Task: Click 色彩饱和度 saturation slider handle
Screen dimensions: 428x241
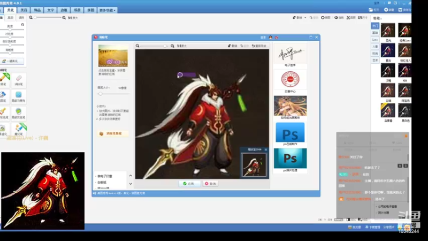Action: [10, 45]
